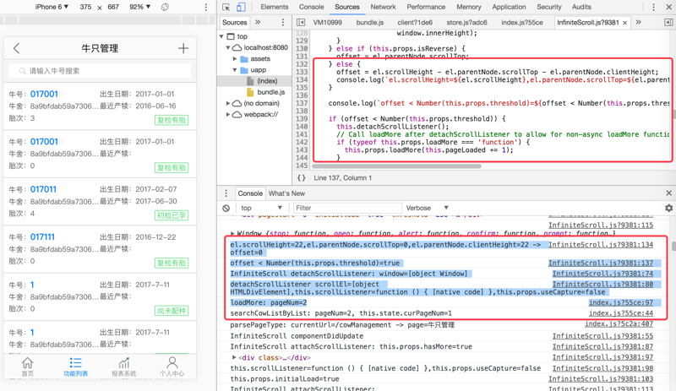
Task: Click the 017011 cattle number link
Action: 43,190
